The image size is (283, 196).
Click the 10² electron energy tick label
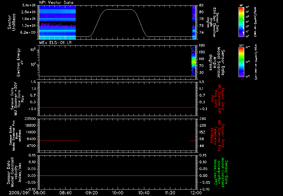pyautogui.click(x=33, y=50)
